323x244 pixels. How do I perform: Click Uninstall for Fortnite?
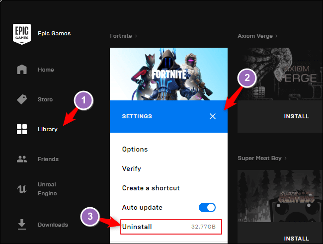pyautogui.click(x=137, y=227)
